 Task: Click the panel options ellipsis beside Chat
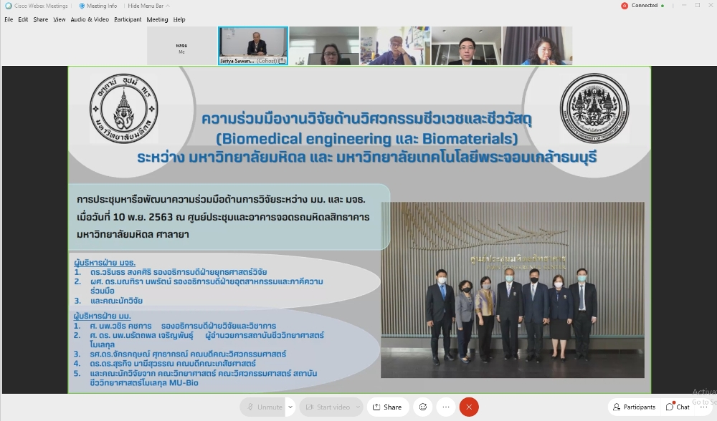(703, 407)
